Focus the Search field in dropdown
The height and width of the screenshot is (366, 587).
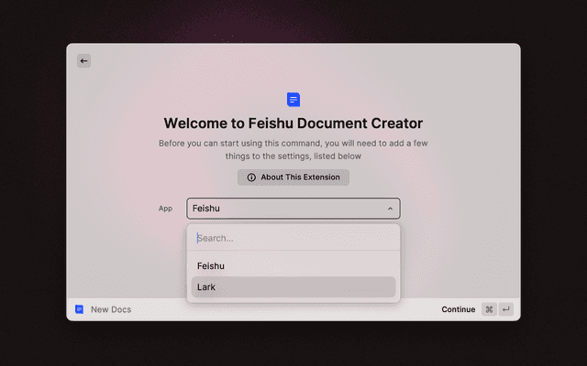[293, 238]
